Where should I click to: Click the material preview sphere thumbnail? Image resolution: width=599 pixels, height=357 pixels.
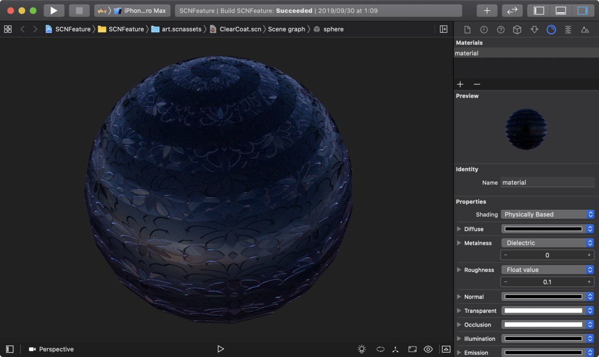point(526,129)
